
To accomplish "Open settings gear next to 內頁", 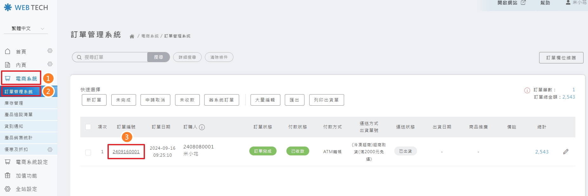I will pos(50,64).
